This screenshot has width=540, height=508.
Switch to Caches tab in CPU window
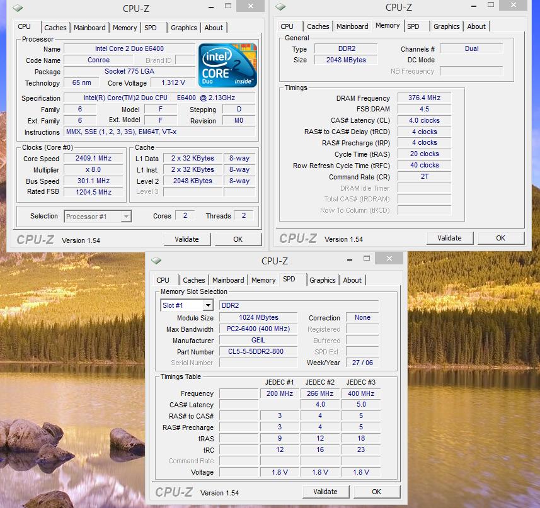tap(55, 28)
